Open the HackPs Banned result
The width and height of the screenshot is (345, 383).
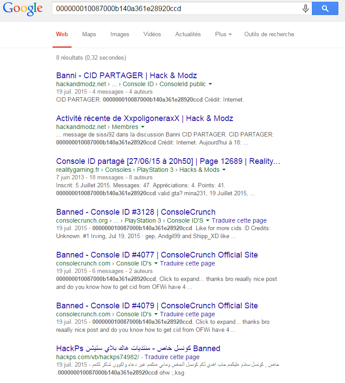point(138,349)
